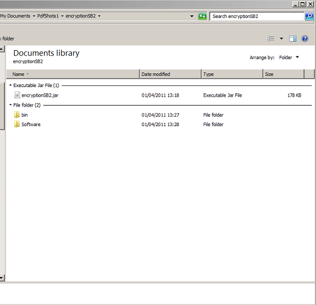Select the encryptionSB2.jar file icon
Viewport: 316px width, 305px height.
pos(17,95)
